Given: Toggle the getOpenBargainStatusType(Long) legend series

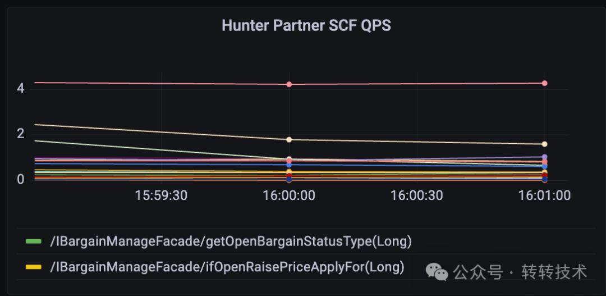Looking at the screenshot, I should click(x=231, y=242).
